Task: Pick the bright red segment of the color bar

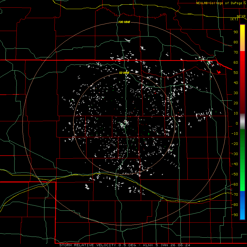Action: coord(242,61)
